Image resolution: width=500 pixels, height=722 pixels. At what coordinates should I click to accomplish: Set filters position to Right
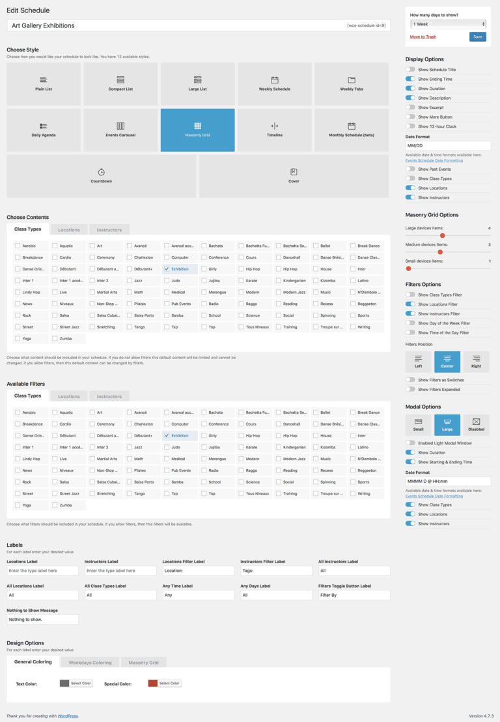[476, 362]
